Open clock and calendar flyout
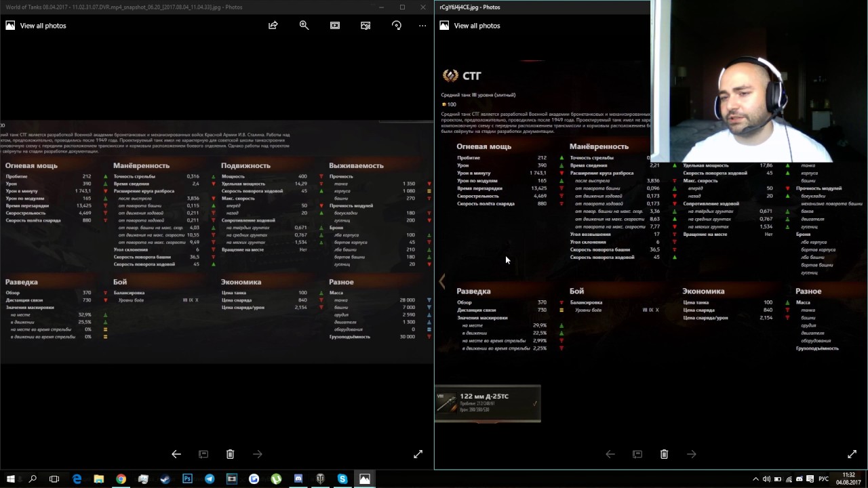Screen dimensions: 868x488 pos(848,479)
